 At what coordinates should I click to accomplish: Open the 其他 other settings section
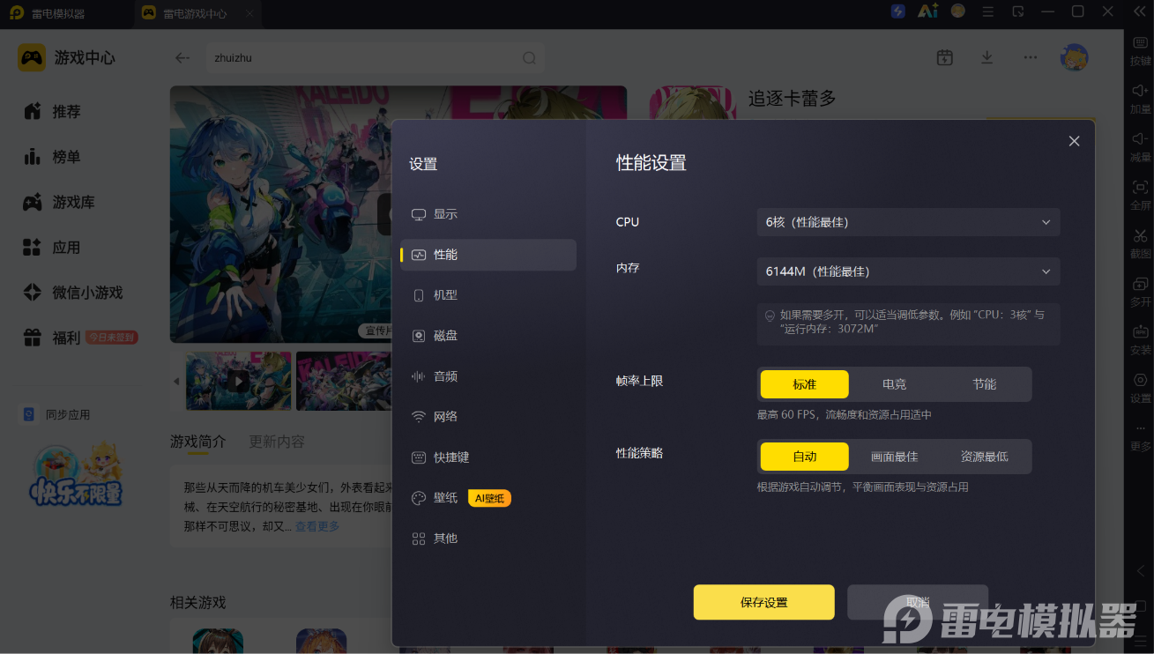[488, 539]
